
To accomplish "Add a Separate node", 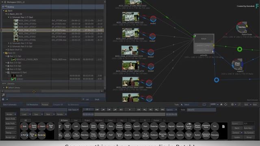I will click(180, 126).
